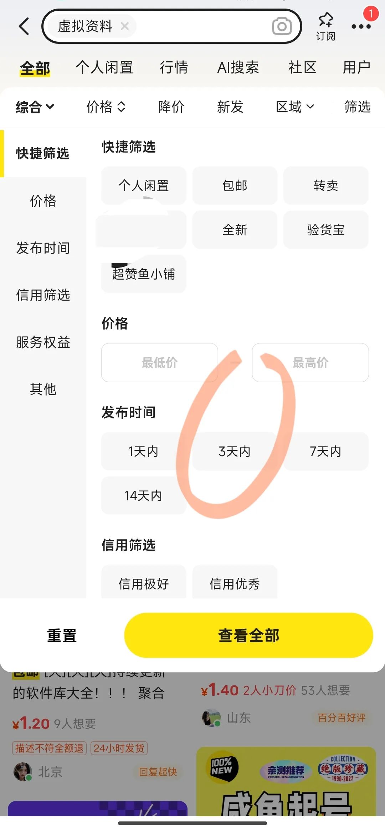Tap the 山东 seller avatar

coord(211,718)
